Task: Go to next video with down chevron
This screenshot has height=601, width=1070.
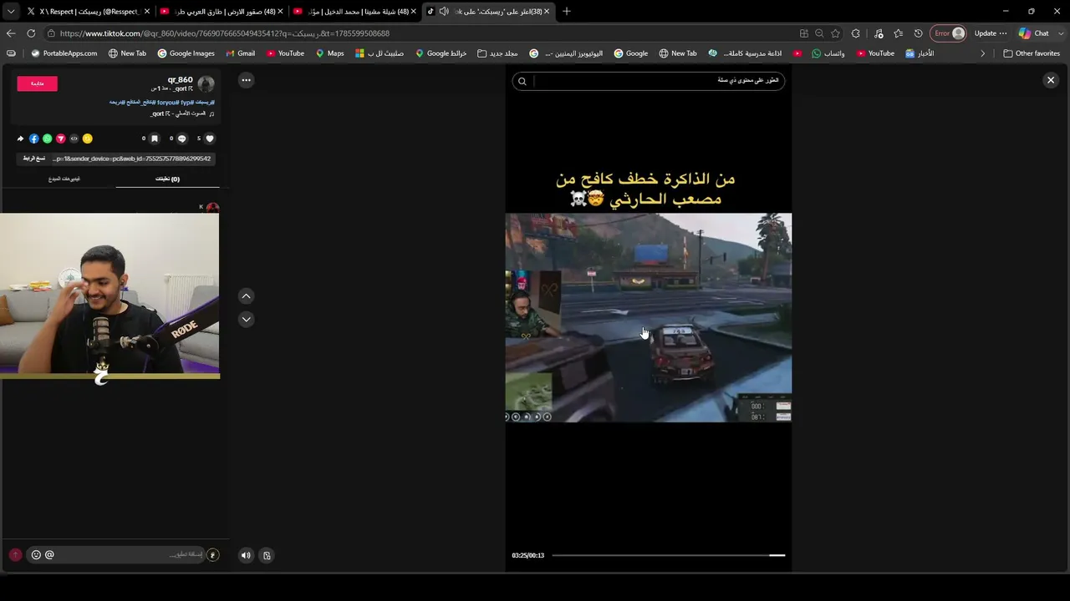Action: pos(246,319)
